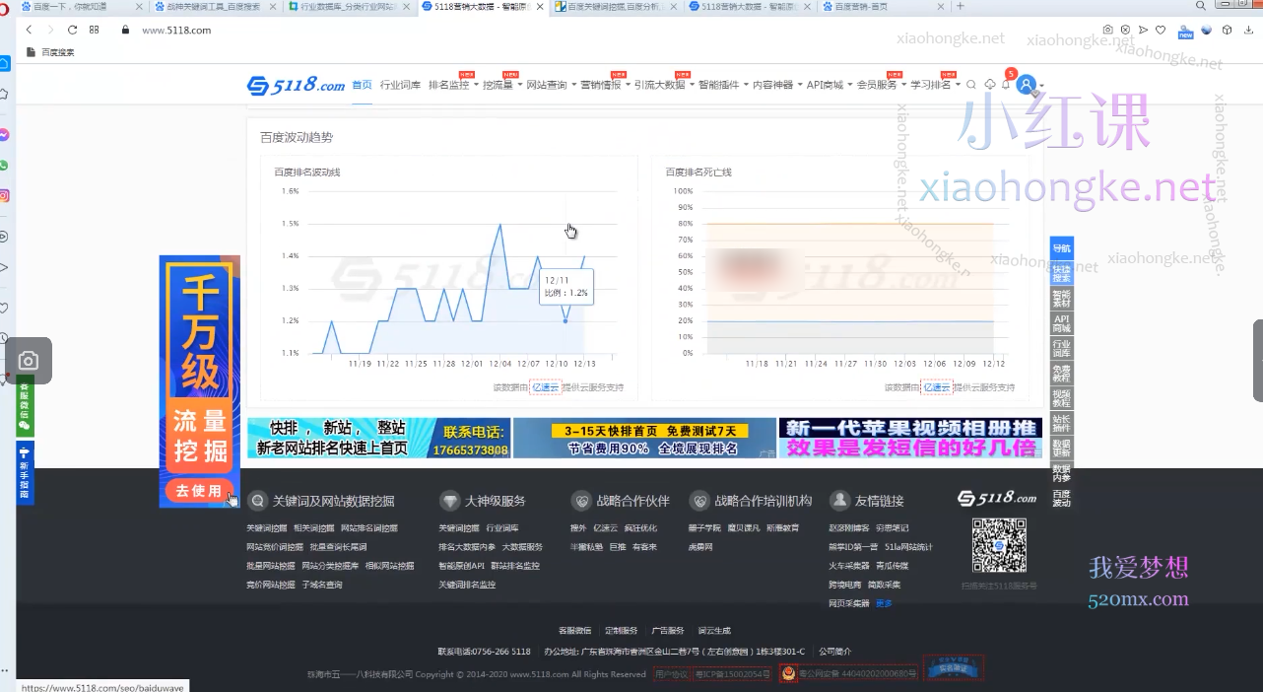This screenshot has height=692, width=1263.
Task: Switch to the 行业数据库 browser tab
Action: tap(348, 6)
